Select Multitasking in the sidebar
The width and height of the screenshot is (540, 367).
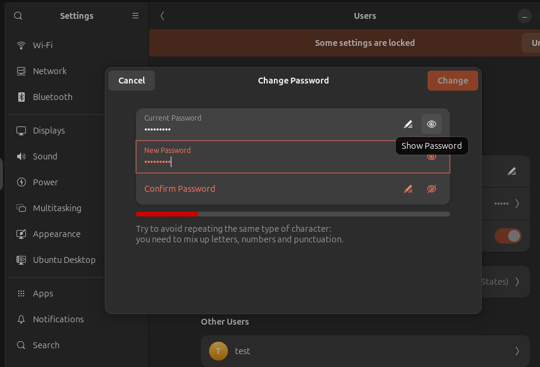point(57,208)
